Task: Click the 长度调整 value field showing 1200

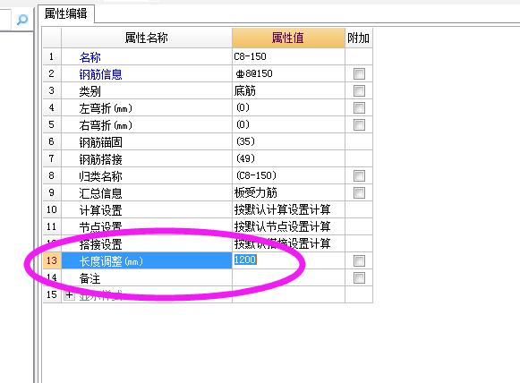Action: pyautogui.click(x=288, y=260)
